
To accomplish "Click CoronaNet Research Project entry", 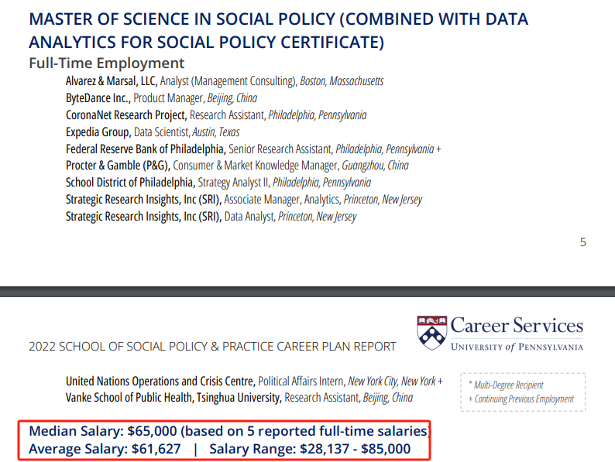I will tap(216, 115).
